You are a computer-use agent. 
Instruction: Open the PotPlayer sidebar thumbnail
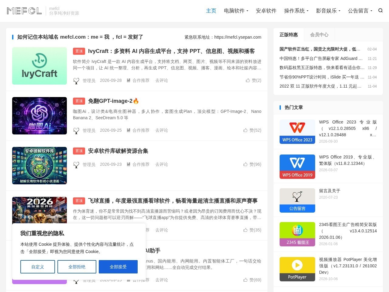(297, 269)
